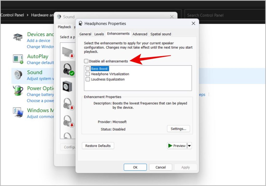This screenshot has height=186, width=266.
Task: Click the AutoPlay icon
Action: click(18, 59)
